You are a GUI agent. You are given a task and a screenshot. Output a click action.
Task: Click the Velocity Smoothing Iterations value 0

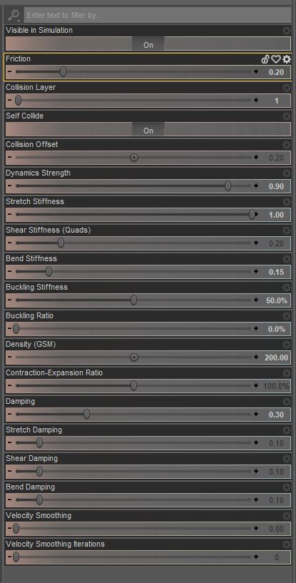pyautogui.click(x=276, y=557)
